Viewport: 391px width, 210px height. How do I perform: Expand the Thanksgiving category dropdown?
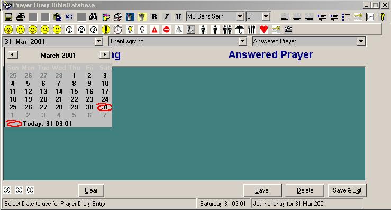pos(242,41)
